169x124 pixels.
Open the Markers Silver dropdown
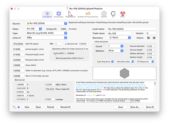(115, 50)
